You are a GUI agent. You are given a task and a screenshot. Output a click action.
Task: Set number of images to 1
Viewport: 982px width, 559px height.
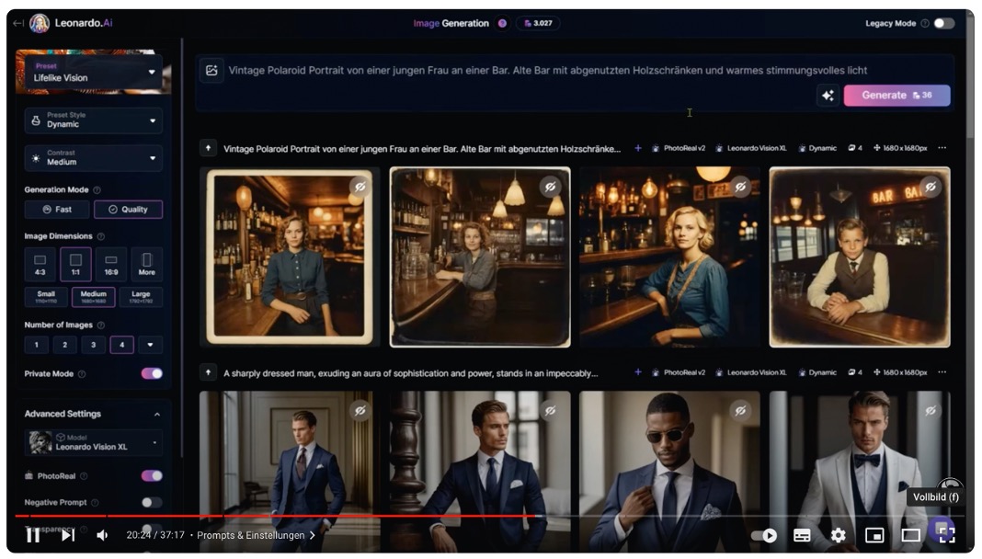[x=37, y=344]
